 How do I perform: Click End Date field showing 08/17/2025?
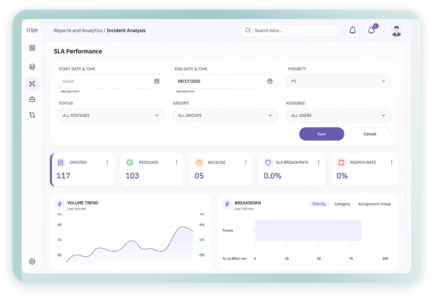click(225, 81)
